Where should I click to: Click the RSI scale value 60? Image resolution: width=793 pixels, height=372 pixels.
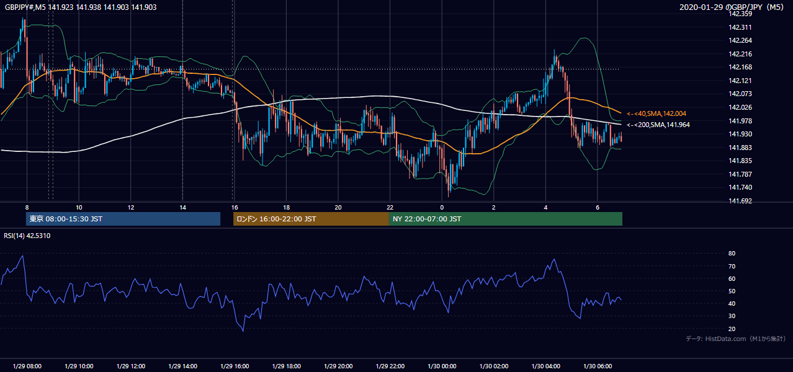(x=732, y=278)
